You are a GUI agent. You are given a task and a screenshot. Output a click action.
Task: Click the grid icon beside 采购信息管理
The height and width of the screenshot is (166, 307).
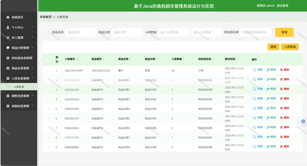8,106
